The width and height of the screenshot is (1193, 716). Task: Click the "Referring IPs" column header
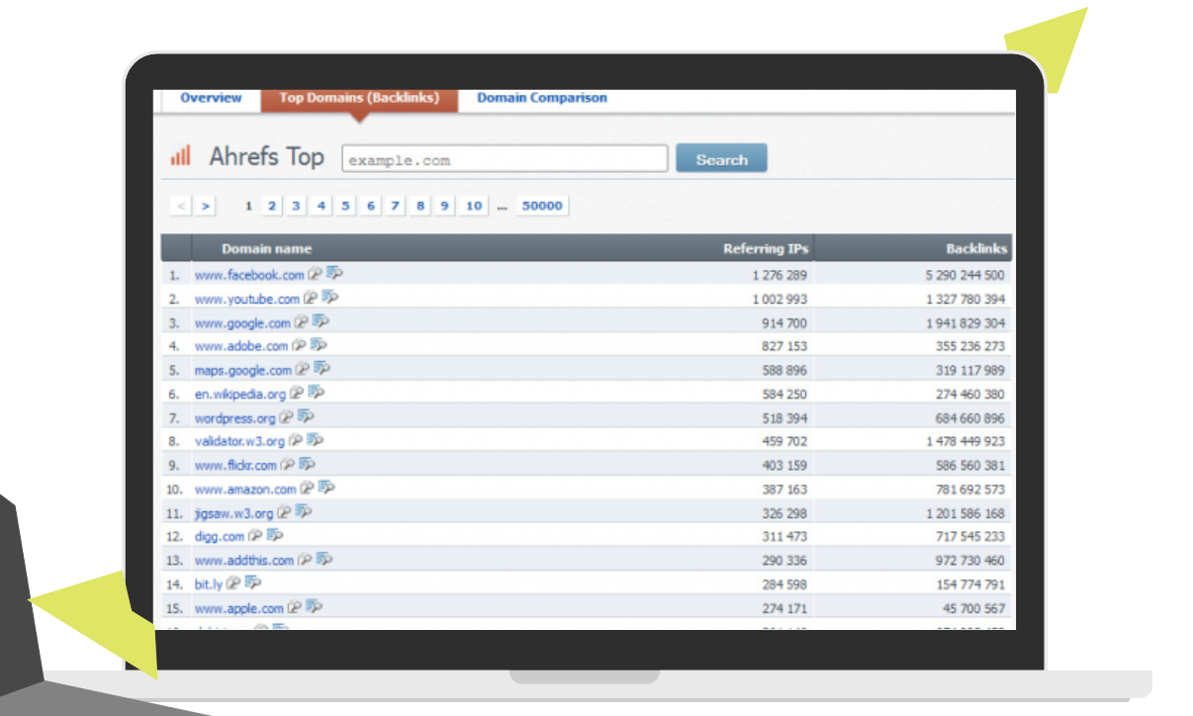[x=766, y=248]
